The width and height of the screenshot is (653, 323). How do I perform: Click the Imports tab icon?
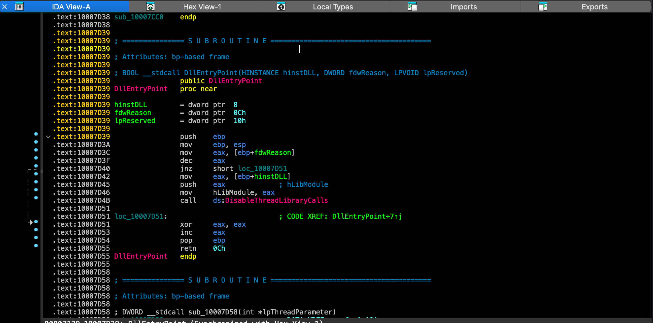point(412,7)
